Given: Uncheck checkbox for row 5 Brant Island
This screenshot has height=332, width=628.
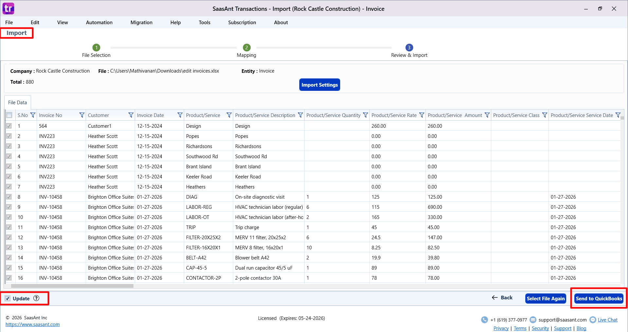Looking at the screenshot, I should pyautogui.click(x=9, y=166).
